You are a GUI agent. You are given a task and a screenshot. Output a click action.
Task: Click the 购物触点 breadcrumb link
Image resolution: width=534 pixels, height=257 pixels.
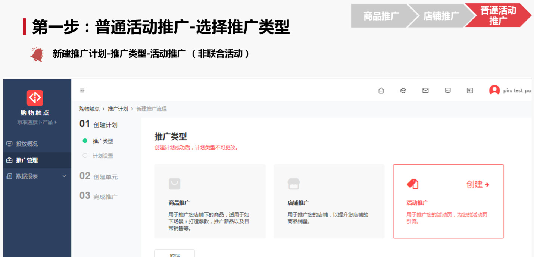click(x=90, y=109)
